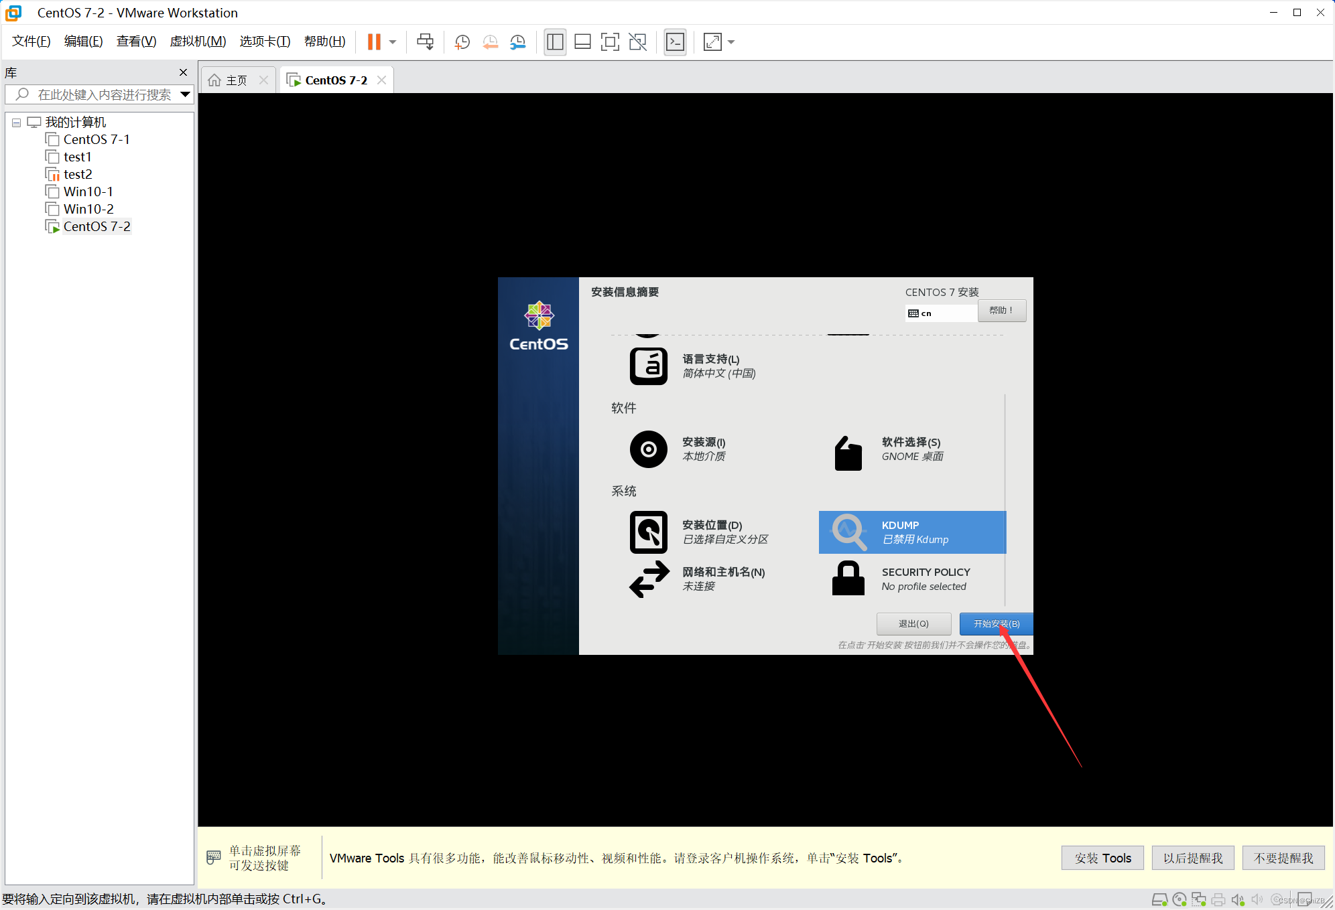Collapse the 我的计算机 tree node

17,123
